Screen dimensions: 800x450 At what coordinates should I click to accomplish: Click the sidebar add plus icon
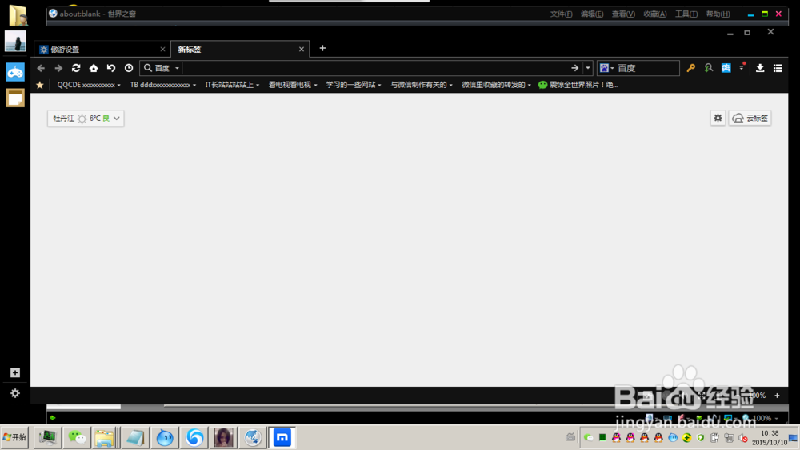tap(14, 372)
